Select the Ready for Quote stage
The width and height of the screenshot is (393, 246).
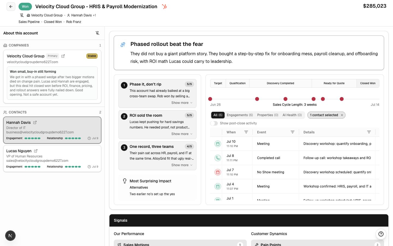[x=334, y=83]
